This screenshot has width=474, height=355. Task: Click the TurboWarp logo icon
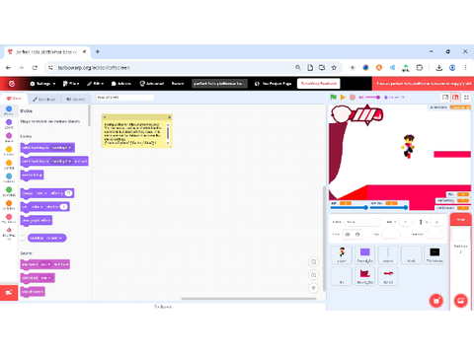[x=12, y=84]
